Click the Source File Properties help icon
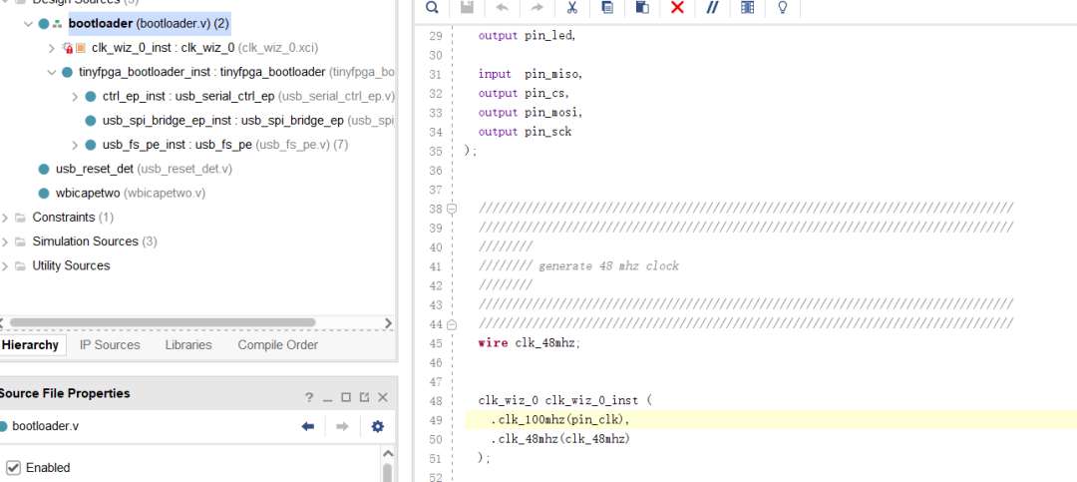The image size is (1077, 482). pos(309,397)
